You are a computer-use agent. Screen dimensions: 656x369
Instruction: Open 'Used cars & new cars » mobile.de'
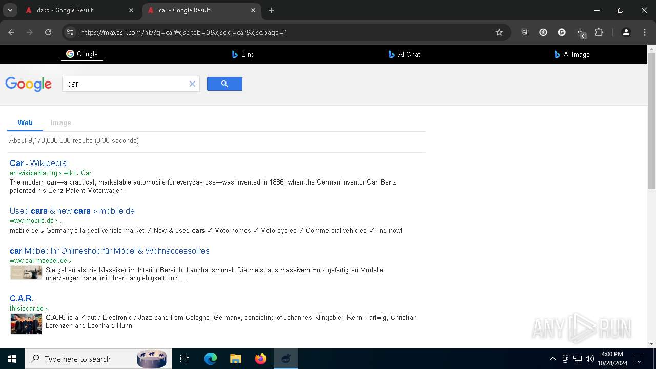point(72,211)
